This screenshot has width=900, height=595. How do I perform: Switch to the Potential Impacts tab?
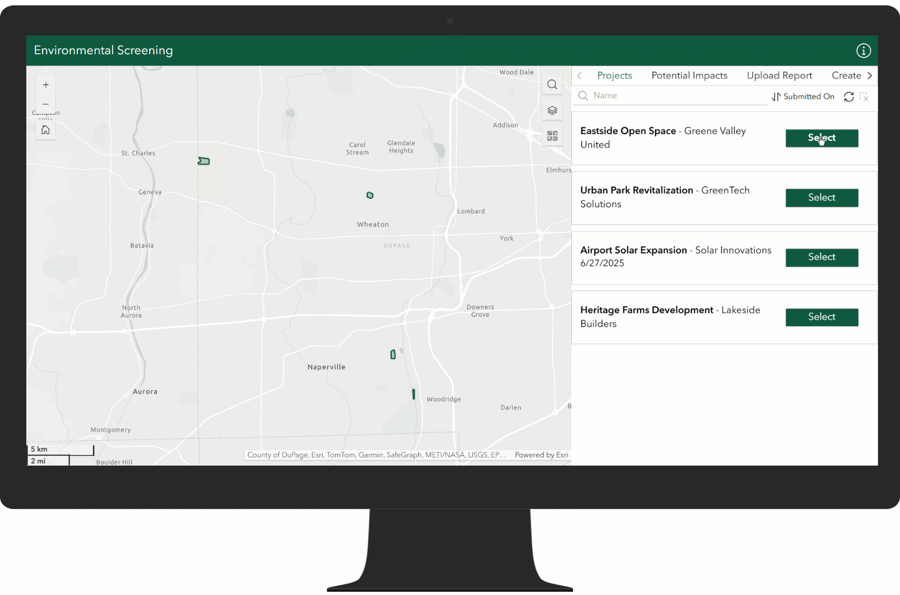pyautogui.click(x=689, y=76)
